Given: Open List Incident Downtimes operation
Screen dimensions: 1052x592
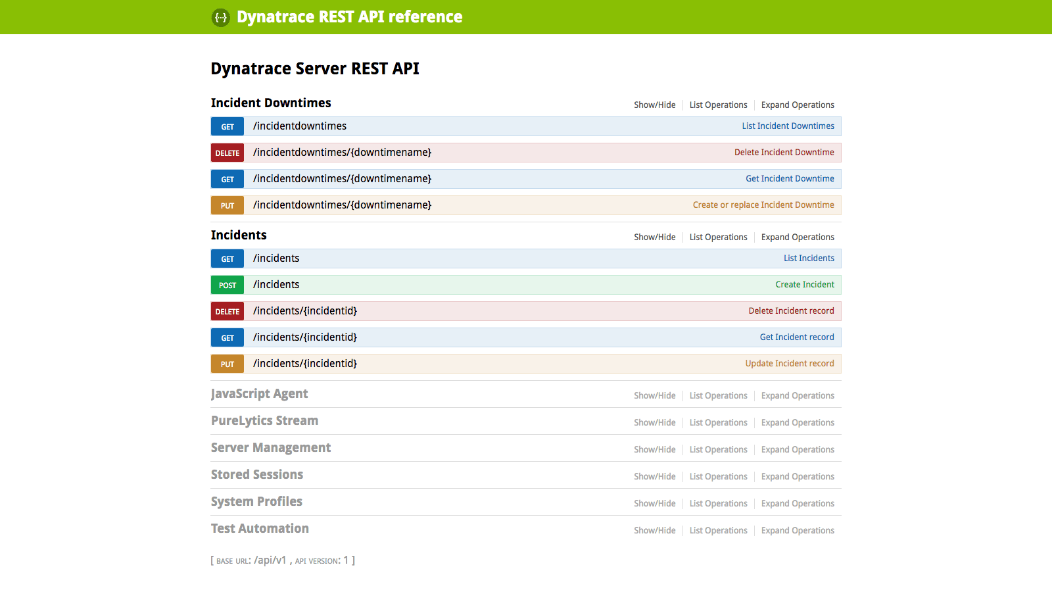Looking at the screenshot, I should [788, 126].
